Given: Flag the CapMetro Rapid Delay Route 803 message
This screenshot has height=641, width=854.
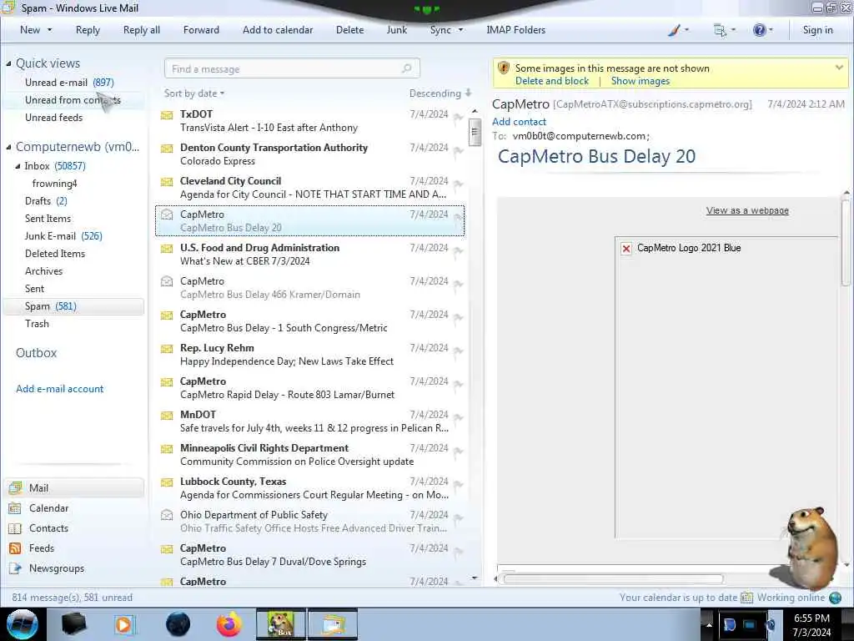Looking at the screenshot, I should (x=458, y=385).
